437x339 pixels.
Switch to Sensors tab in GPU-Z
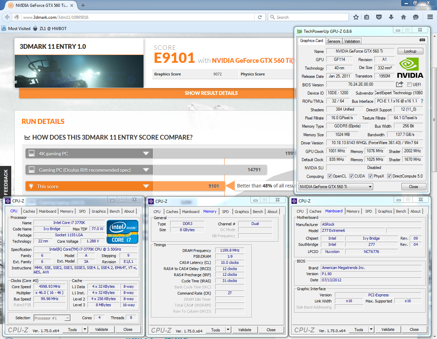pyautogui.click(x=334, y=41)
